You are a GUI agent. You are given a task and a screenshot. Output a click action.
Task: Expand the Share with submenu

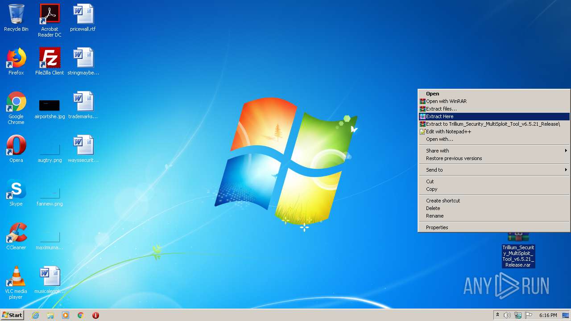tap(494, 151)
